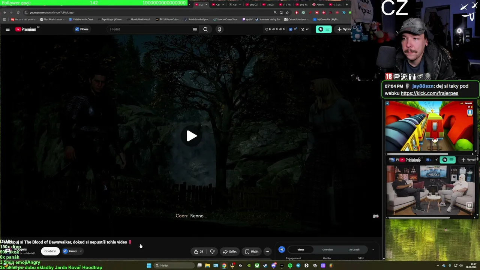Click the talk-show video thumbnail
The height and width of the screenshot is (270, 480).
tap(430, 190)
